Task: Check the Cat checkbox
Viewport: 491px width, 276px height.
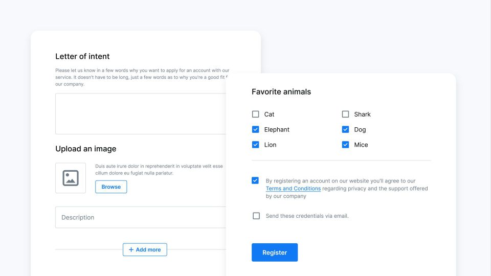Action: (256, 114)
